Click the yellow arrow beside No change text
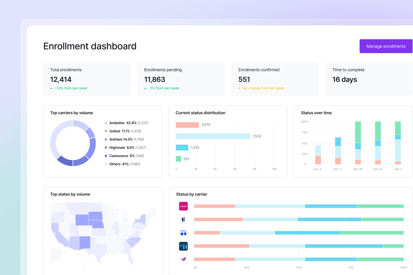The height and width of the screenshot is (275, 413). [x=239, y=88]
